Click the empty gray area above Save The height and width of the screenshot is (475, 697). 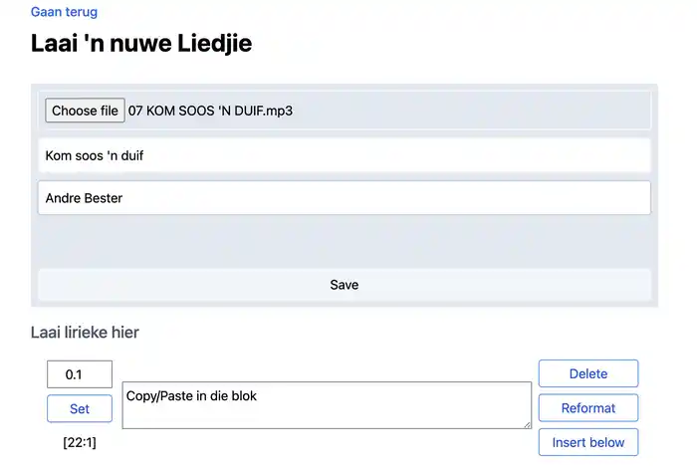pos(344,242)
